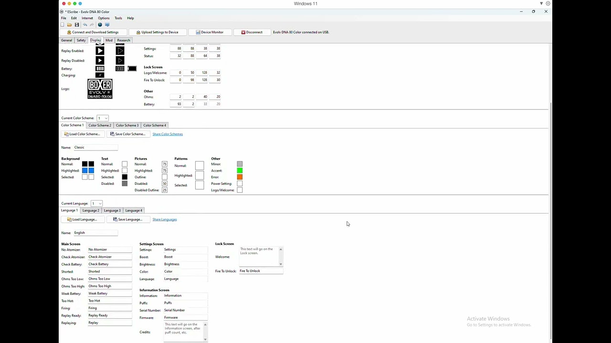The width and height of the screenshot is (611, 343).
Task: Click the solid black Battery outline icon
Action: tap(132, 69)
